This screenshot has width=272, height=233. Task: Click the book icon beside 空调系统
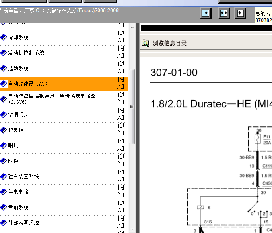coord(4,115)
